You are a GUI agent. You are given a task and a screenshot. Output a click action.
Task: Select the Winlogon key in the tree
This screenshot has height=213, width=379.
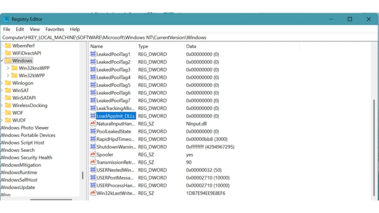coord(23,83)
